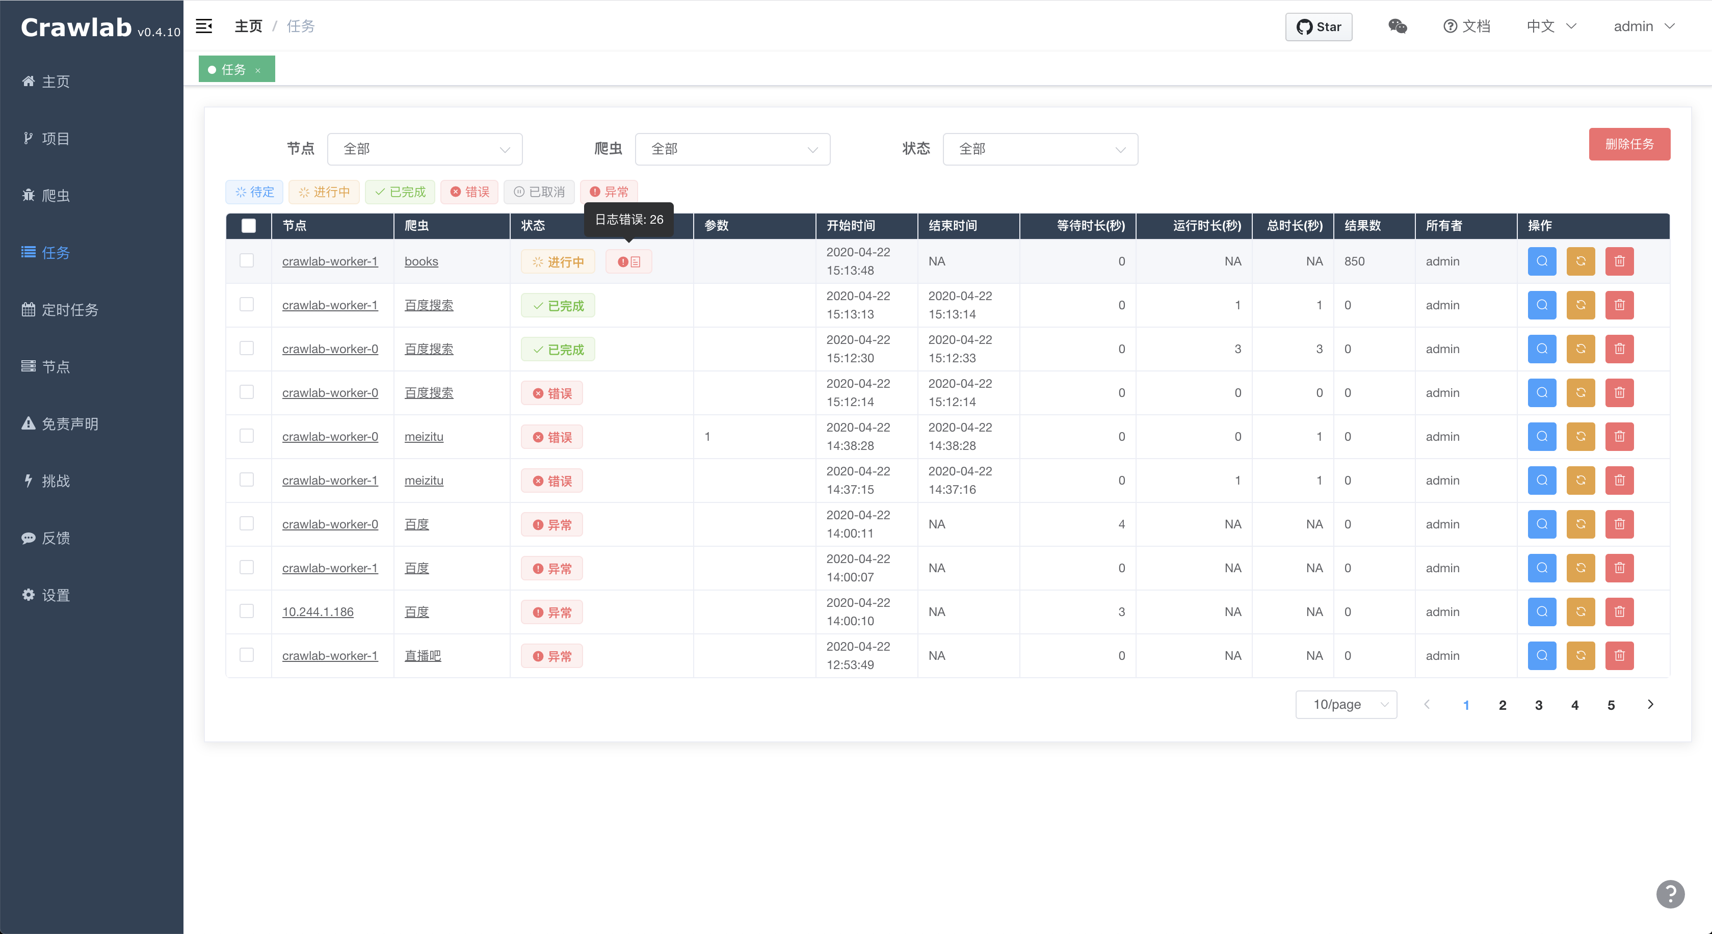Screen dimensions: 1712x934
Task: Check the row for node 10.244.1.186
Action: click(x=247, y=610)
